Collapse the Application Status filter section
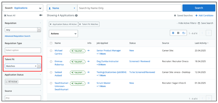218x103 pixels. (40, 74)
